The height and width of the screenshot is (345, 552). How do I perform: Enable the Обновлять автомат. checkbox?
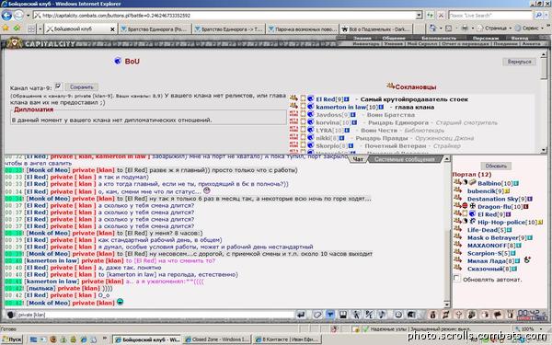click(x=456, y=279)
